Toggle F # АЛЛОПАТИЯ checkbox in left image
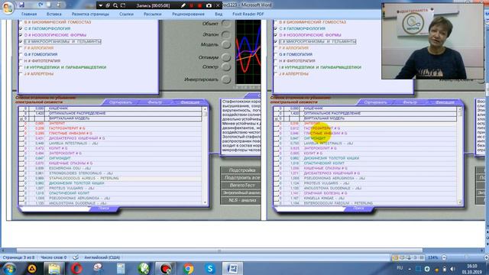The width and height of the screenshot is (489, 275). coord(21,48)
